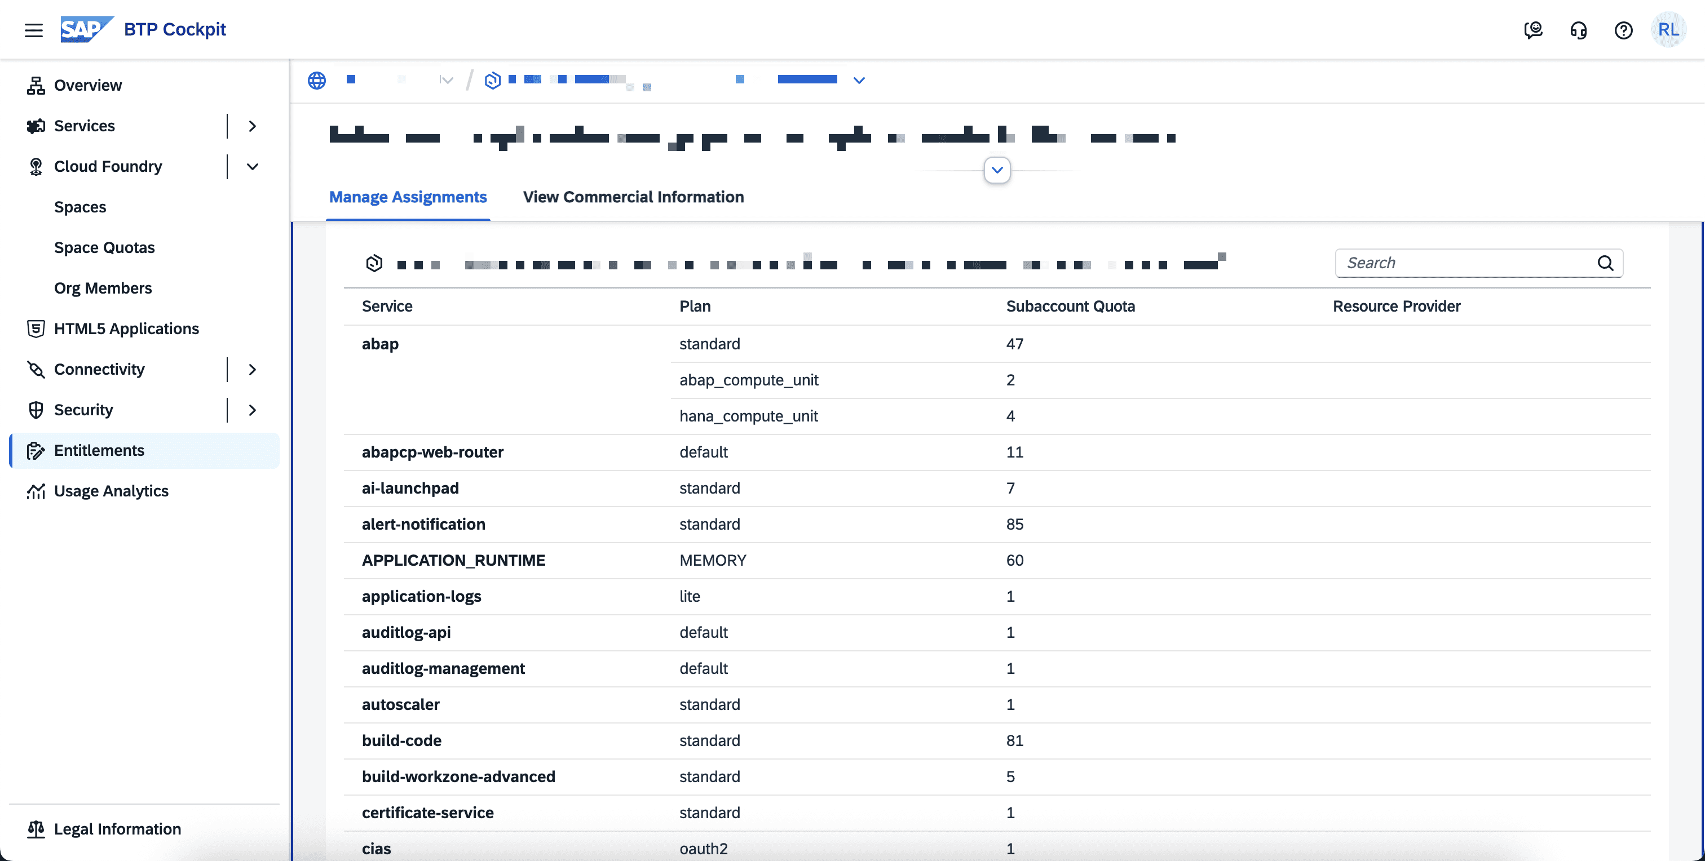
Task: Select the hana_compute_unit plan
Action: pyautogui.click(x=749, y=416)
